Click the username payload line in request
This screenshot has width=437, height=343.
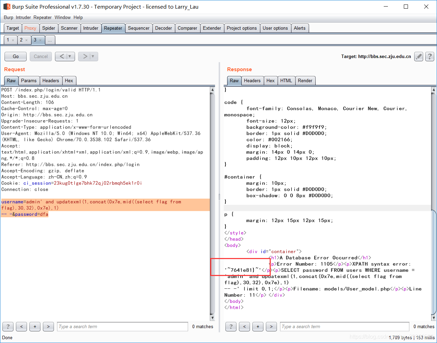(91, 202)
